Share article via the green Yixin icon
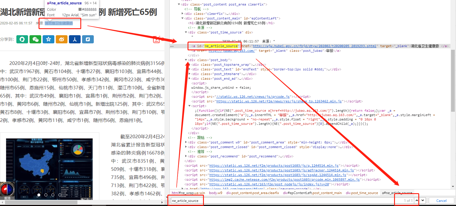 tap(22, 39)
